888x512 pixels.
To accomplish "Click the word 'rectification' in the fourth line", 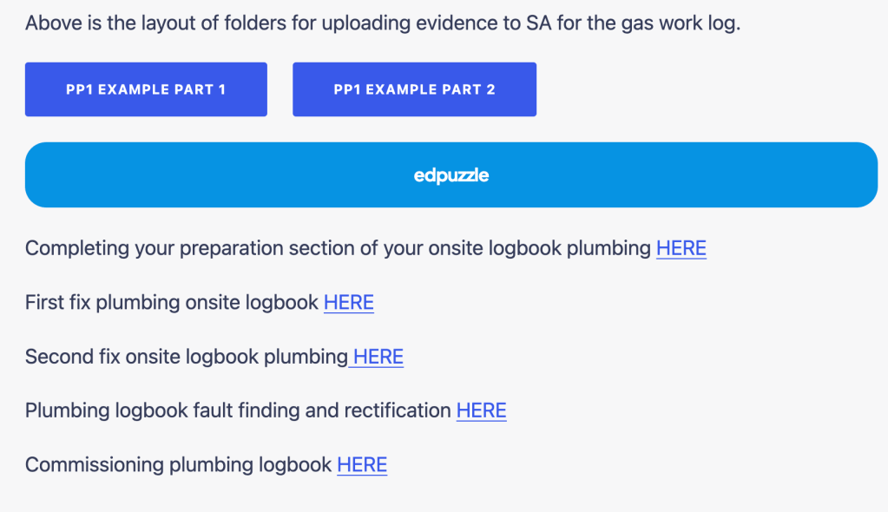I will [x=398, y=410].
